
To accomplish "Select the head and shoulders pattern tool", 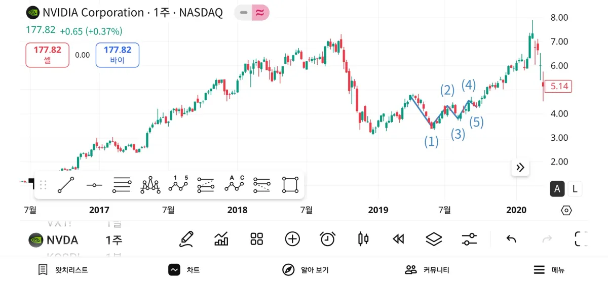I will pos(150,185).
